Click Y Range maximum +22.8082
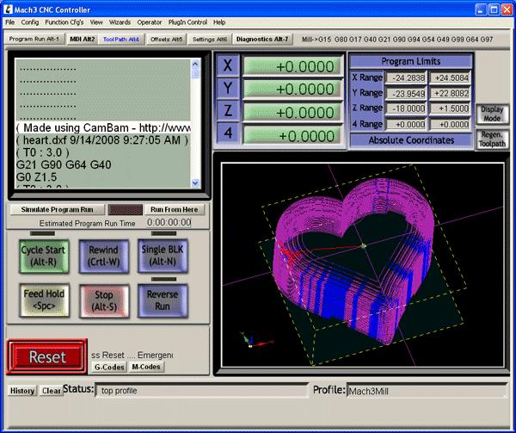This screenshot has height=433, width=516. tap(451, 94)
